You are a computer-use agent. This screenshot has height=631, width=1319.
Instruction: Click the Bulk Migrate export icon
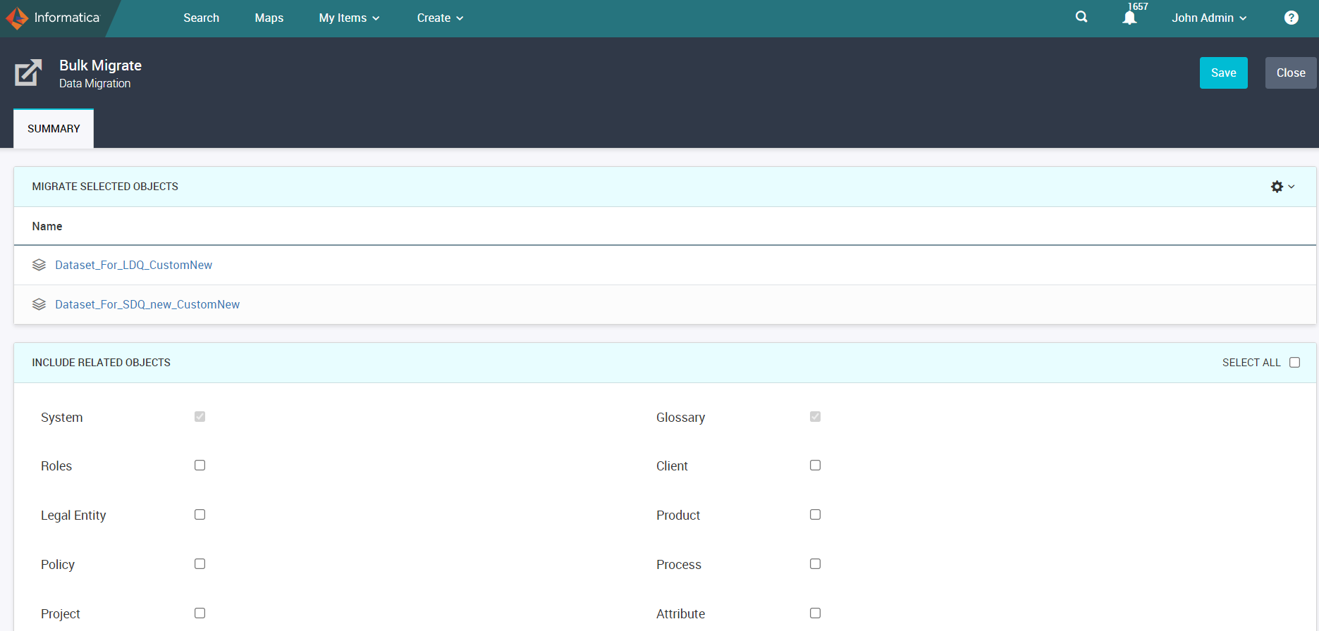pos(28,73)
